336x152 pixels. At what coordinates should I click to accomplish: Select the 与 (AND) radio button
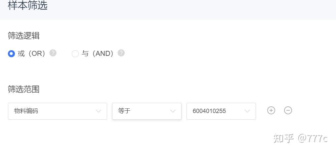(x=75, y=54)
